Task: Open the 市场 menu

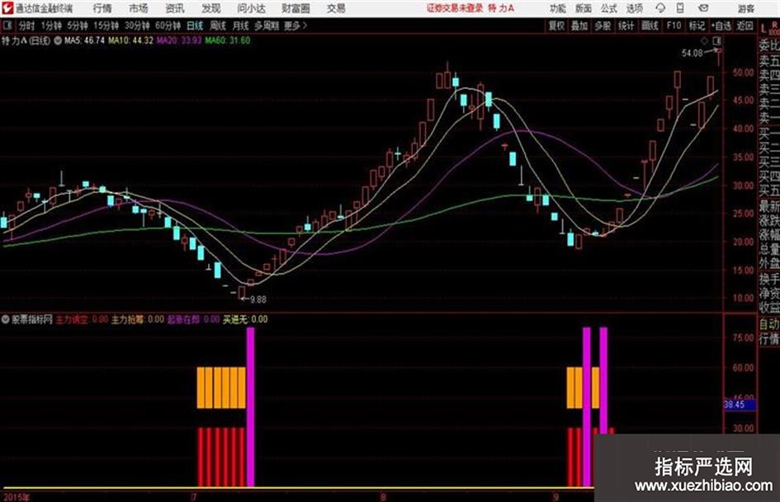Action: 139,8
